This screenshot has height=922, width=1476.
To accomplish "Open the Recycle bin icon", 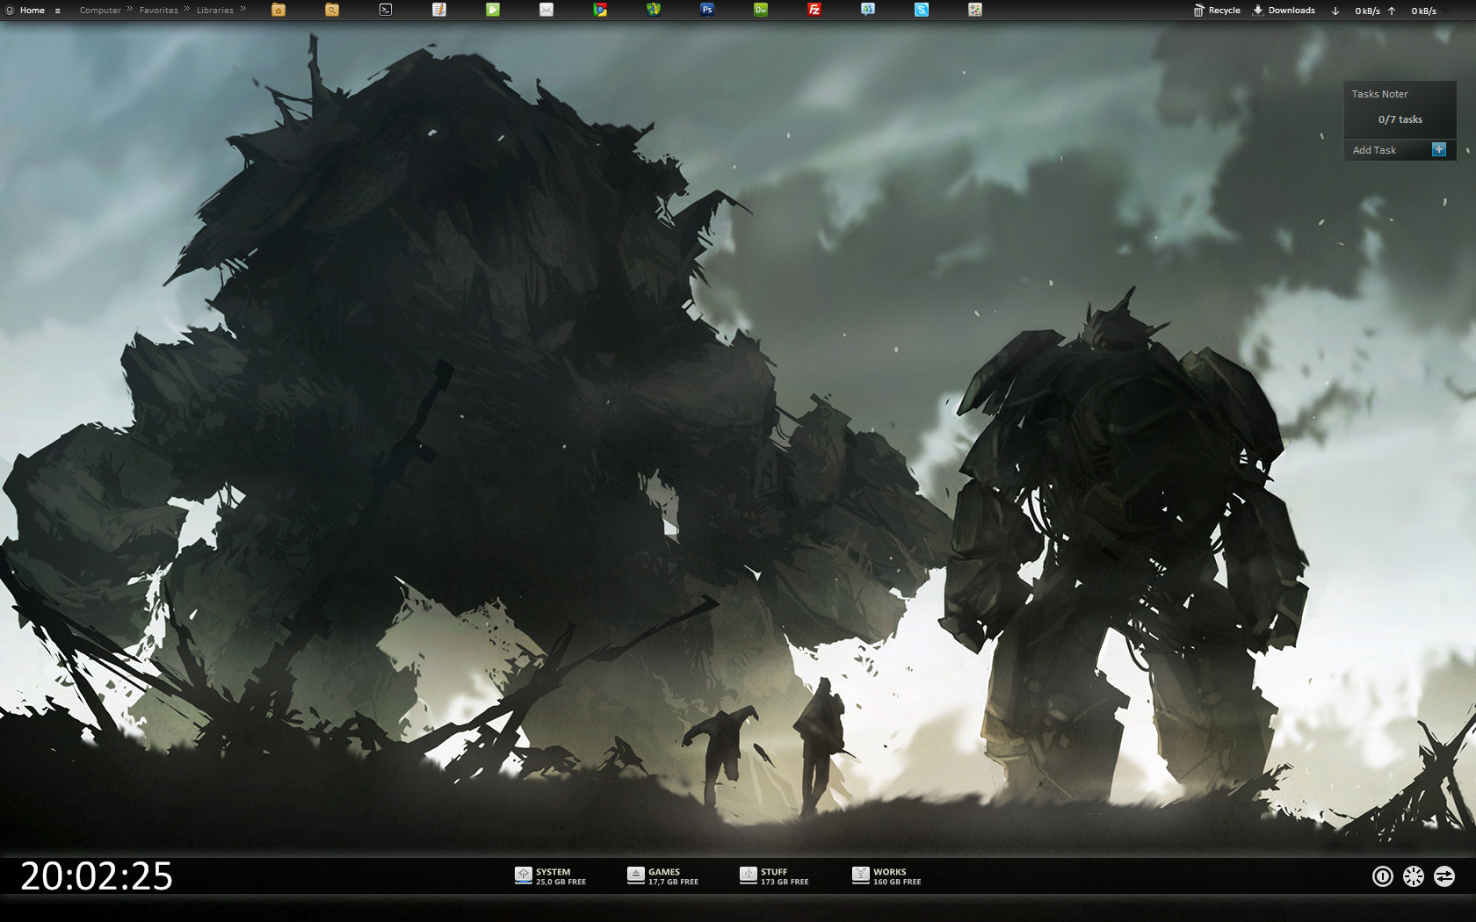I will pyautogui.click(x=1198, y=11).
